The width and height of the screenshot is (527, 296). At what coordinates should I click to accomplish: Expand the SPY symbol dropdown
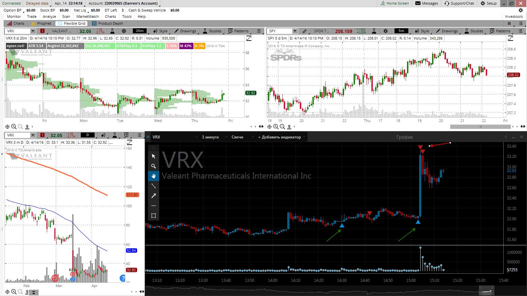point(295,31)
